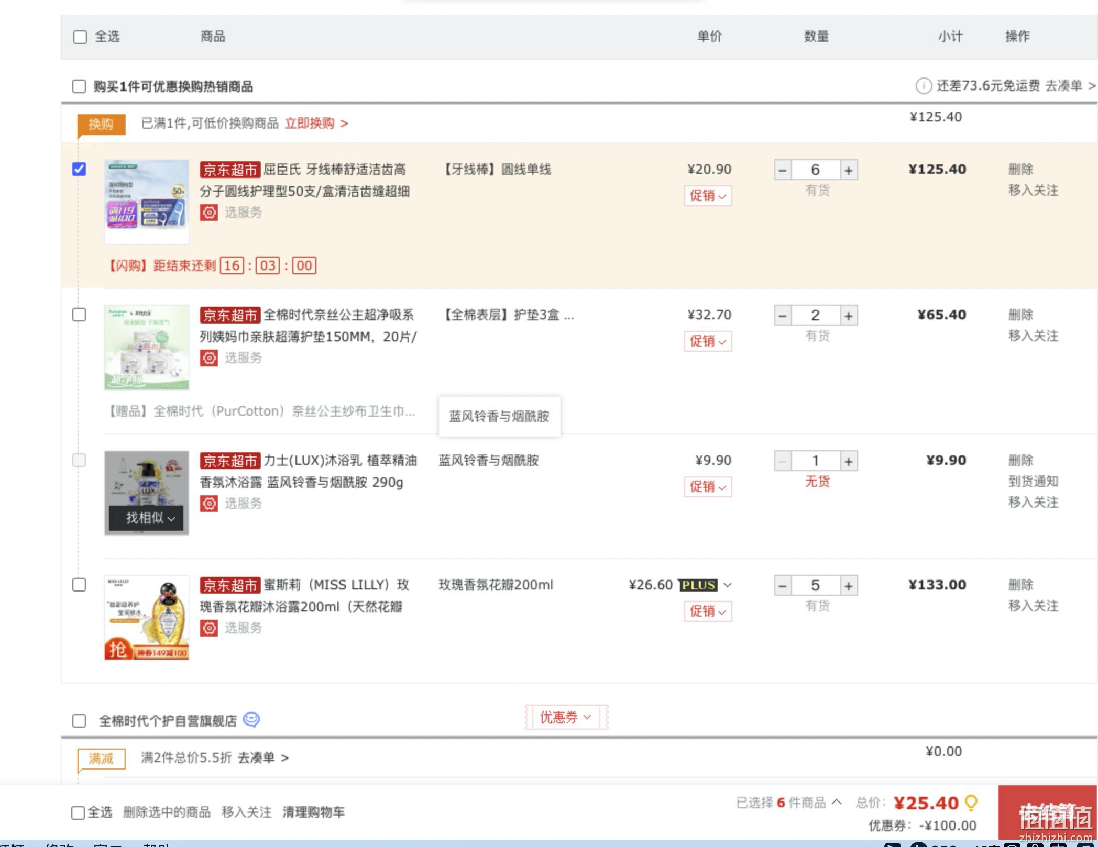Open the 选服务 icon for 力士 LUX item
Image resolution: width=1098 pixels, height=847 pixels.
pyautogui.click(x=209, y=504)
